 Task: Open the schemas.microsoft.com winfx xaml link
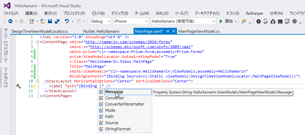[140, 47]
